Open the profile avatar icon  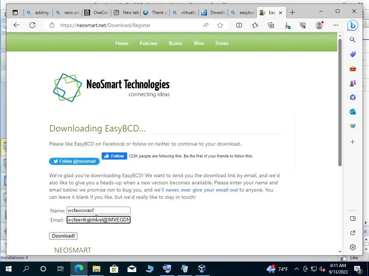tap(319, 25)
